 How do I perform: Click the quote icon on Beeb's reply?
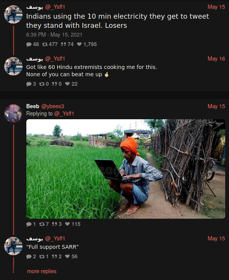click(54, 224)
